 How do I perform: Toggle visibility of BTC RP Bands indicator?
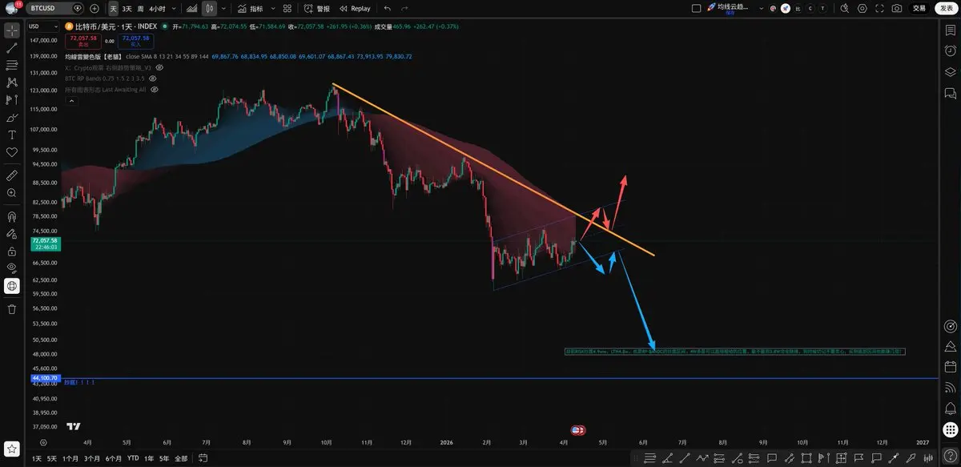pos(152,79)
